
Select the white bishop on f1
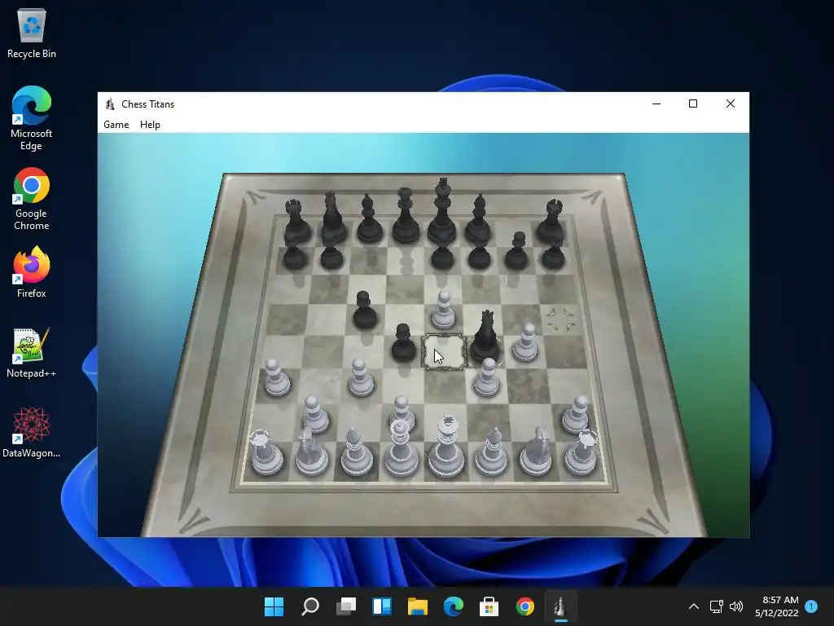click(x=491, y=452)
